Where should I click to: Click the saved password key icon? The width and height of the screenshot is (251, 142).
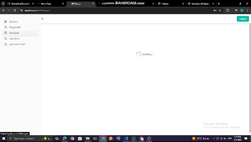point(215,10)
